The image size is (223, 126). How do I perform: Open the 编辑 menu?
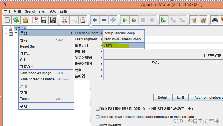click(x=17, y=11)
